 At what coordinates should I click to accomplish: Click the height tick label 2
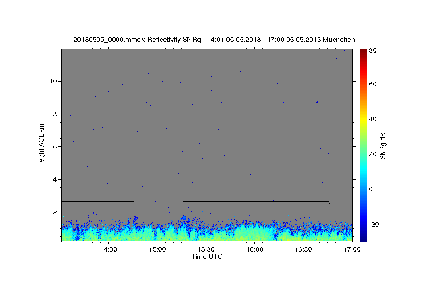pos(56,212)
